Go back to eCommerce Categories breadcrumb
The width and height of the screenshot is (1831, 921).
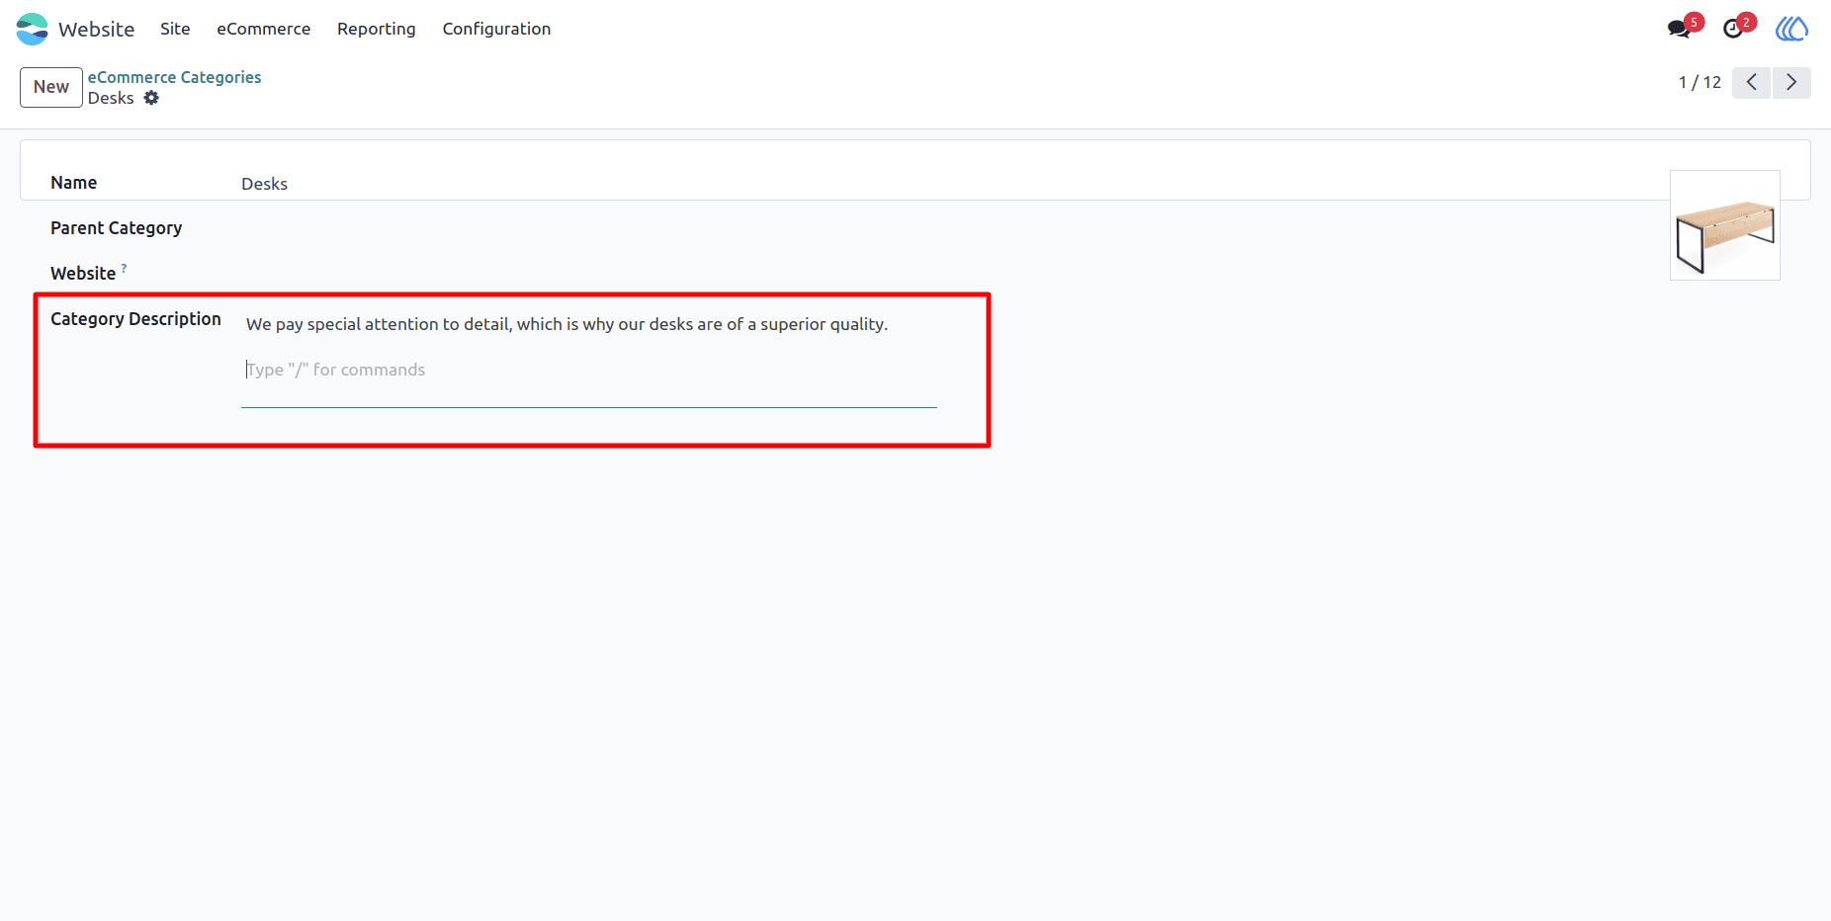tap(174, 77)
